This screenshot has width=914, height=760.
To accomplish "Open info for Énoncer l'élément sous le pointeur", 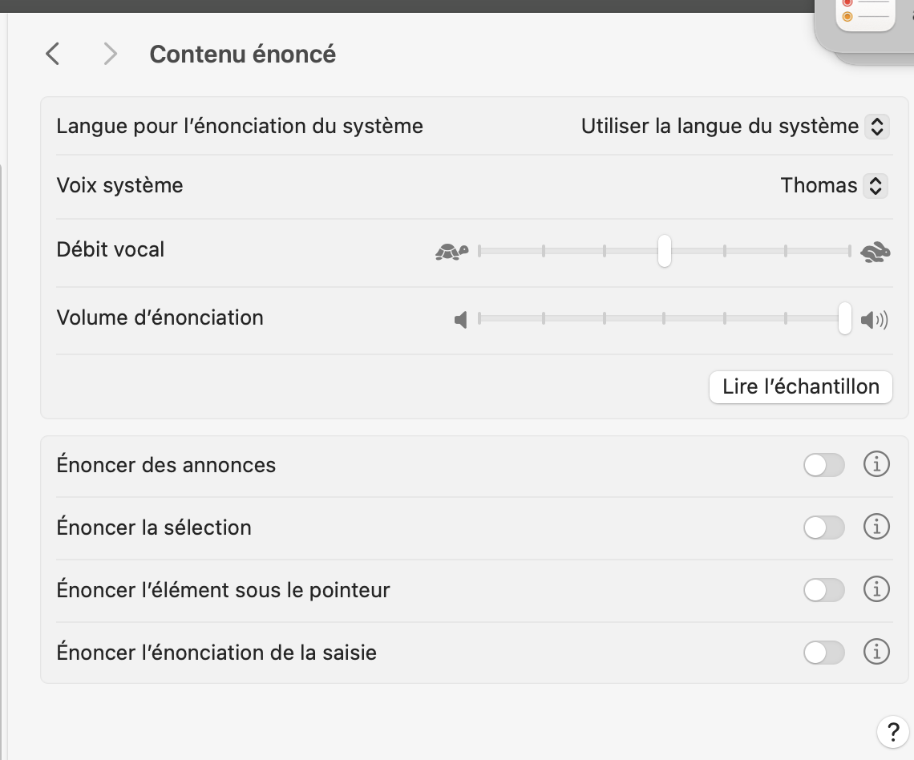I will click(876, 590).
